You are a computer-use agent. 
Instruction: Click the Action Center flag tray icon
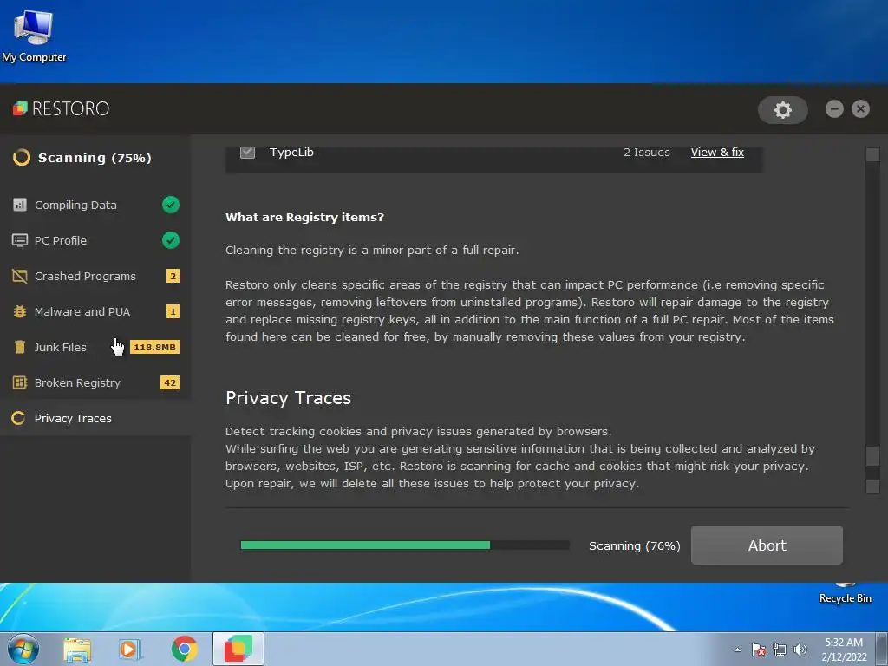pos(759,650)
